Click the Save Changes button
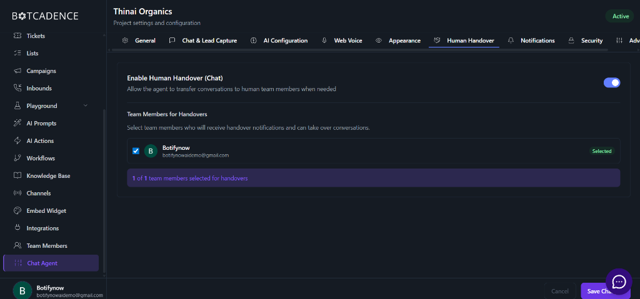The image size is (640, 299). 606,292
